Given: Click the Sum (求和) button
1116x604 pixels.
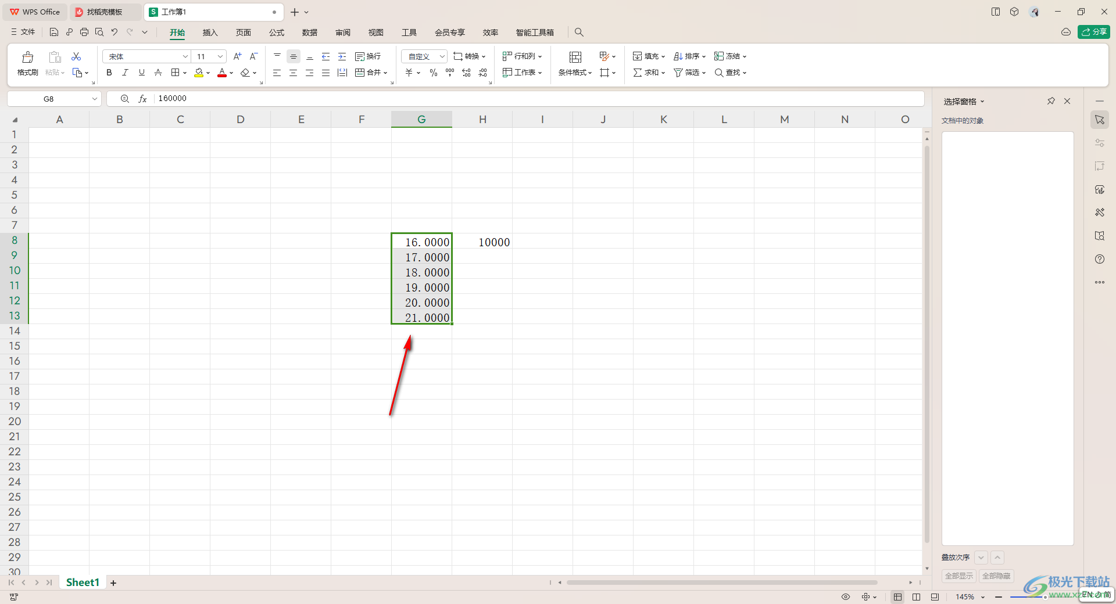Looking at the screenshot, I should point(649,73).
